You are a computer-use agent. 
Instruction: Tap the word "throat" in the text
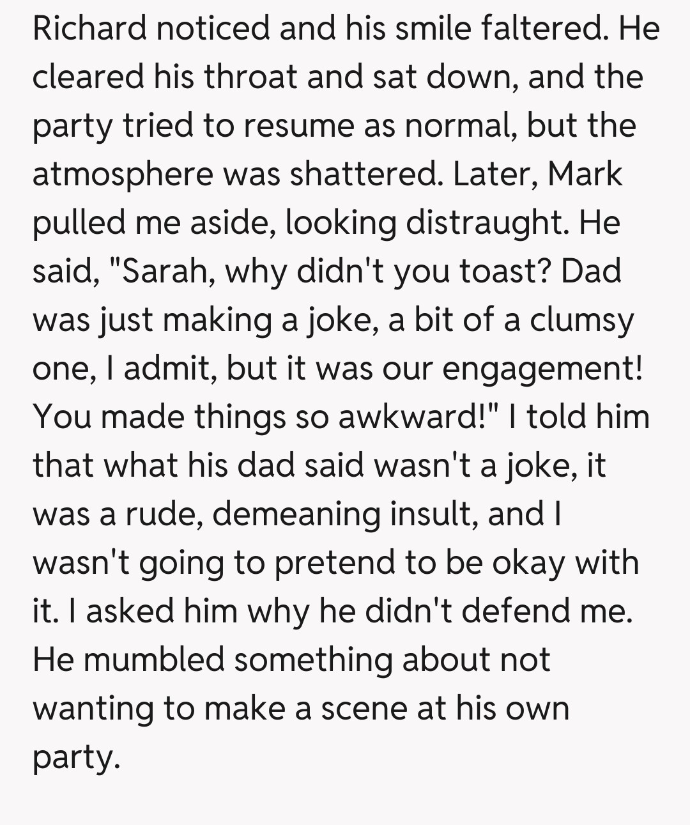click(250, 77)
